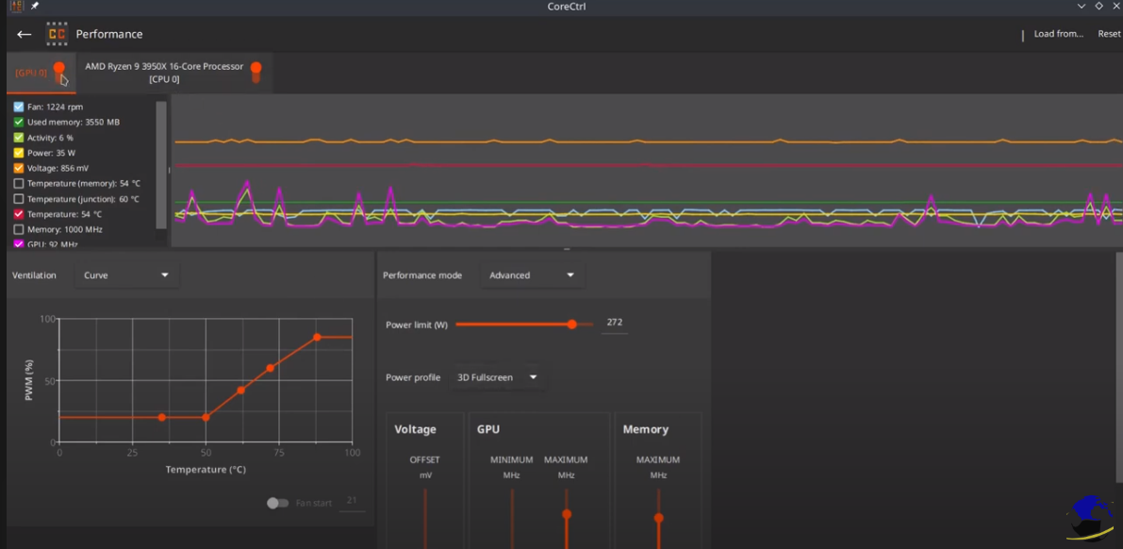Toggle the orange switch on the GPU 0 tab
Screen dimensions: 1123x549
point(59,70)
